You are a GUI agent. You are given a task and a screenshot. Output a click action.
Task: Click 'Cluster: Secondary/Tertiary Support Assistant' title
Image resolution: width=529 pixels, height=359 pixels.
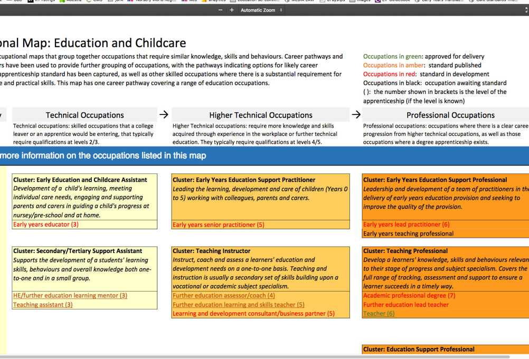point(78,251)
